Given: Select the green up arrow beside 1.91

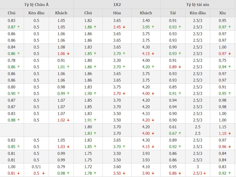Looking at the screenshot, I should click(x=95, y=120).
